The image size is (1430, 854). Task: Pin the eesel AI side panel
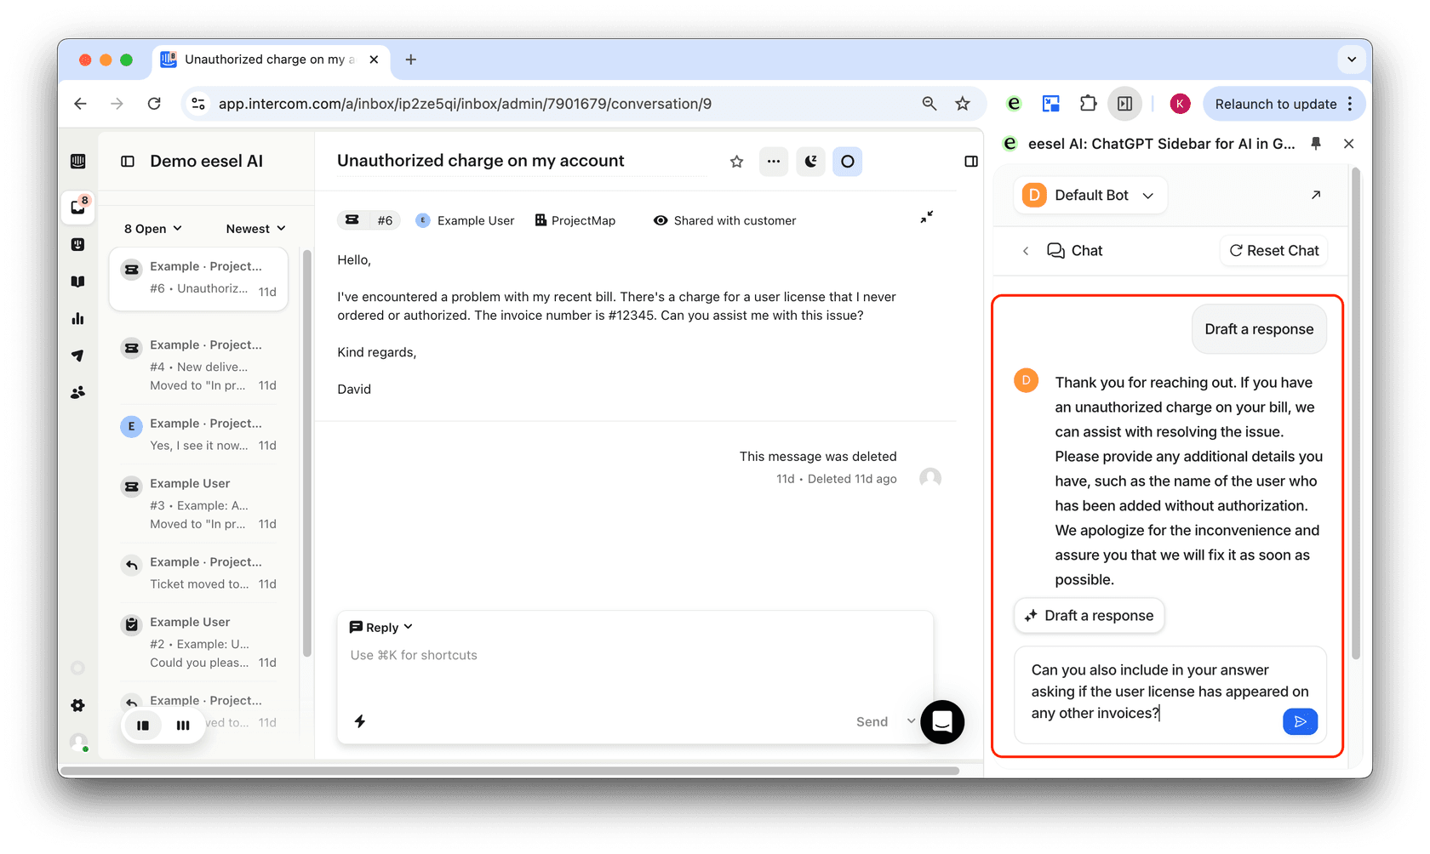(x=1316, y=144)
